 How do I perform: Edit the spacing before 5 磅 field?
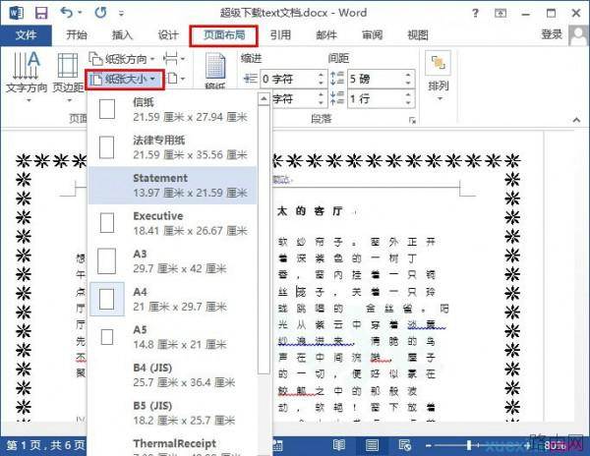tap(377, 79)
